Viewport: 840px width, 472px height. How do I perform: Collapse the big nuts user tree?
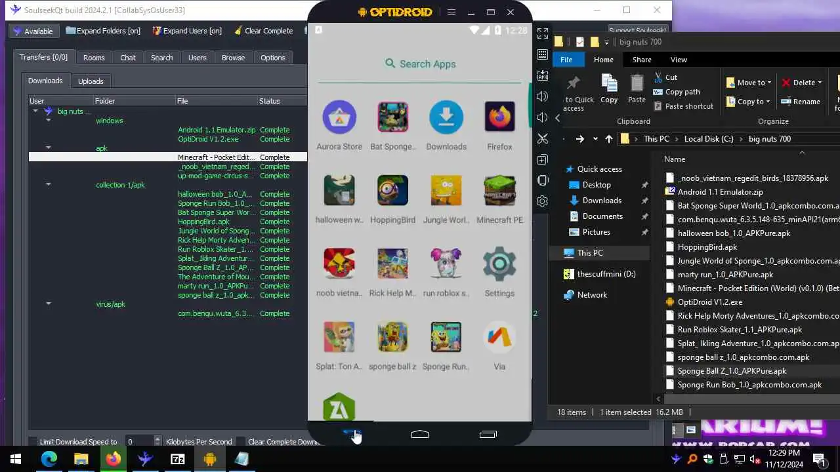point(35,111)
